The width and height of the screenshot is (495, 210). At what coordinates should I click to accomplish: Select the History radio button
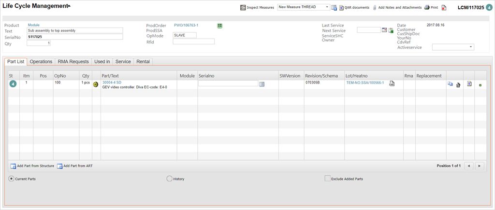click(x=169, y=179)
